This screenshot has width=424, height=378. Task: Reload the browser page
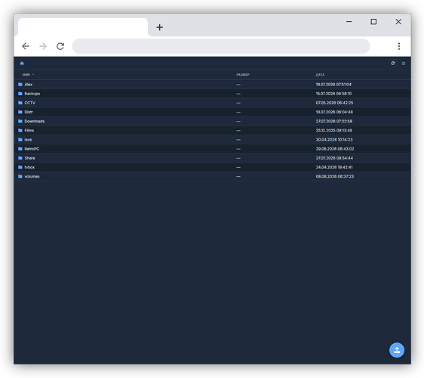pos(60,46)
